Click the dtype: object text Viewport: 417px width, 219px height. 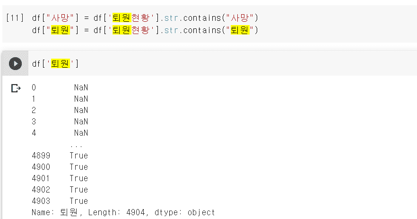(187, 212)
